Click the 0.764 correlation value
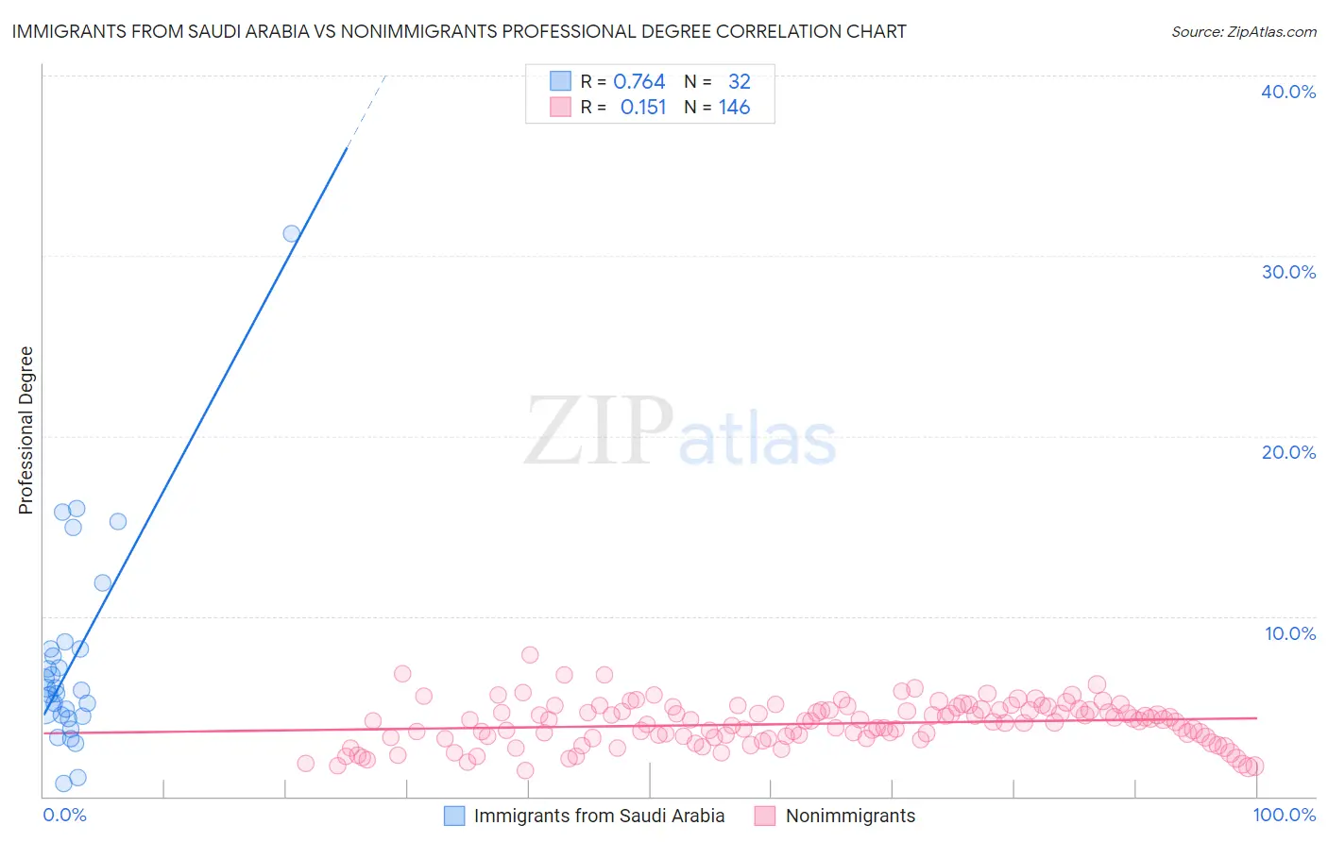Screen dimensions: 1328x842 [638, 81]
